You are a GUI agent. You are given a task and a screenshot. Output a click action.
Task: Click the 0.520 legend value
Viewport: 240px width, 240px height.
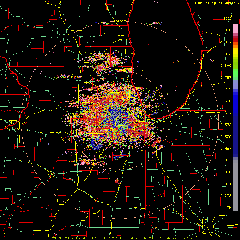point(226,137)
